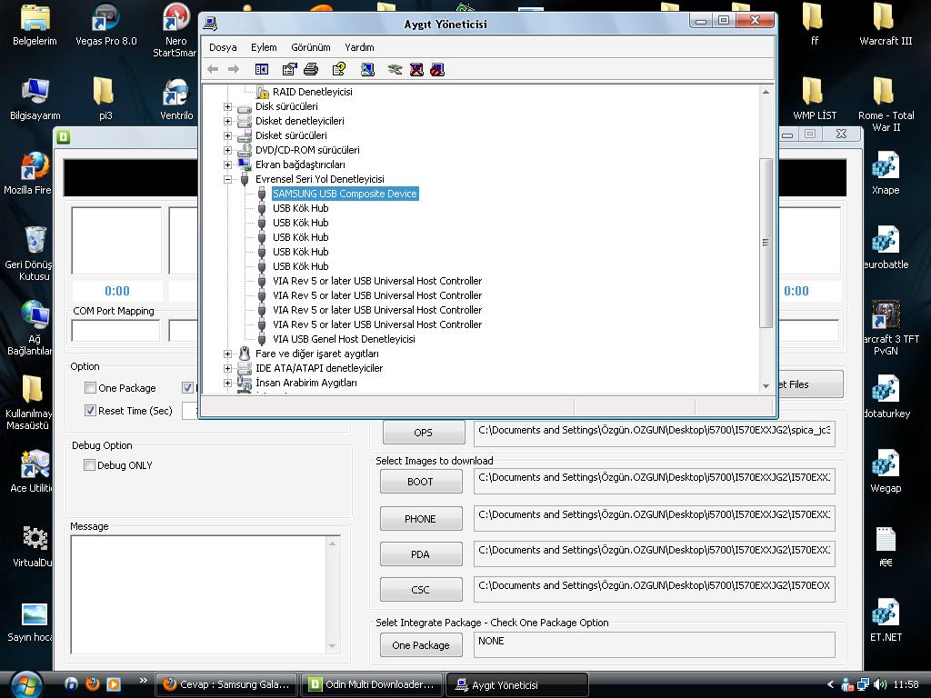Click the One Package NONE path field
931x698 pixels.
(x=655, y=645)
